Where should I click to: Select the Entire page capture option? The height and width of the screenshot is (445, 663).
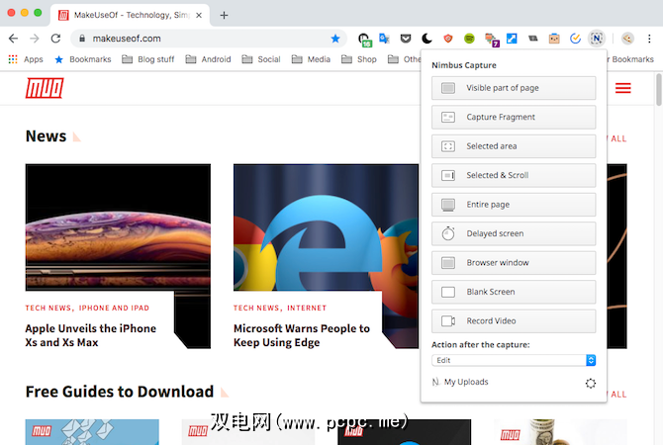(514, 205)
